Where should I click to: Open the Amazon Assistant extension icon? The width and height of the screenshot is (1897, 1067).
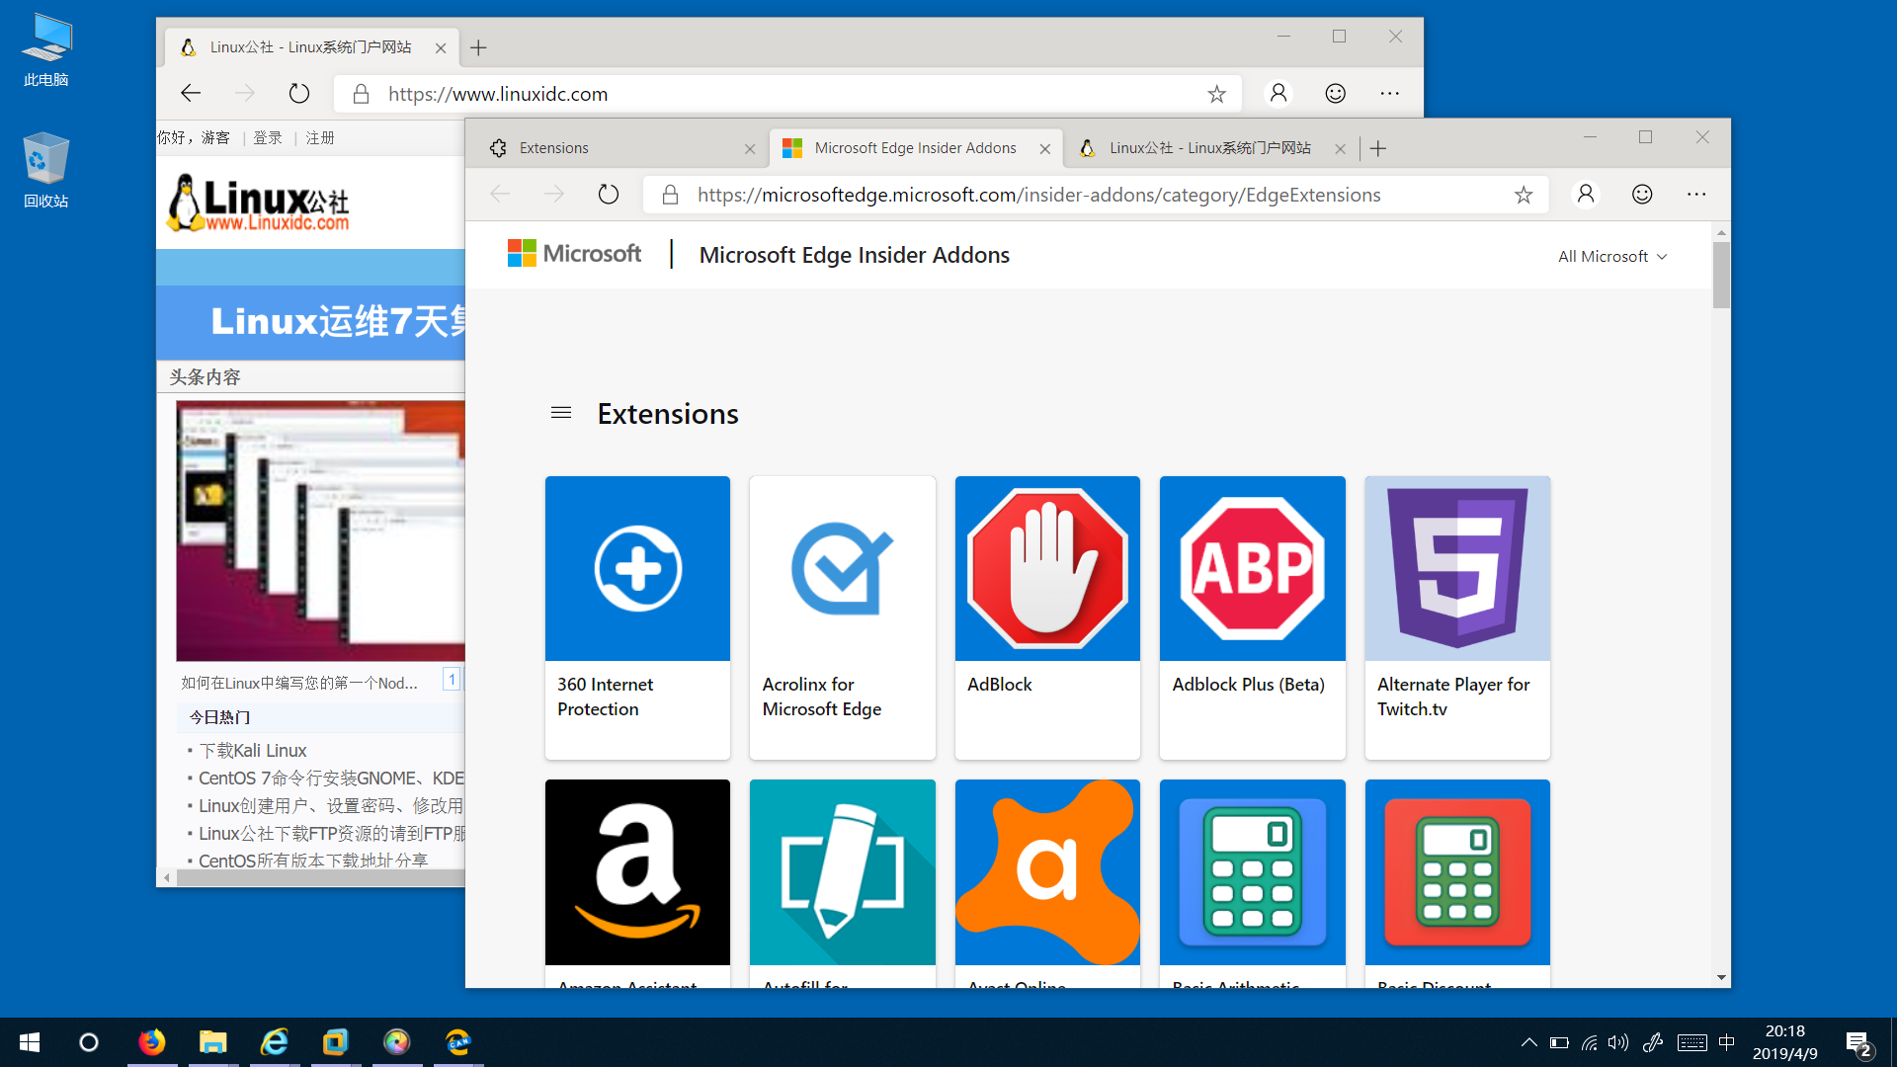tap(637, 872)
